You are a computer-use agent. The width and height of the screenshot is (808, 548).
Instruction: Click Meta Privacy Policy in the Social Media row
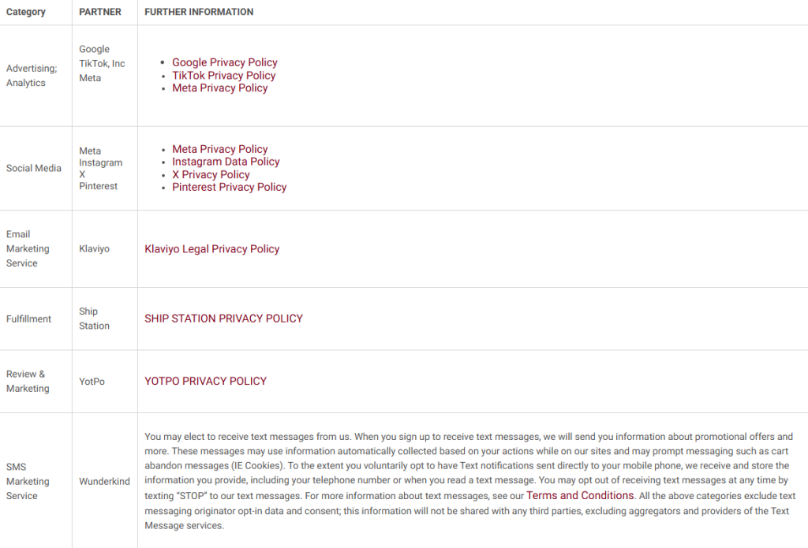click(x=220, y=149)
